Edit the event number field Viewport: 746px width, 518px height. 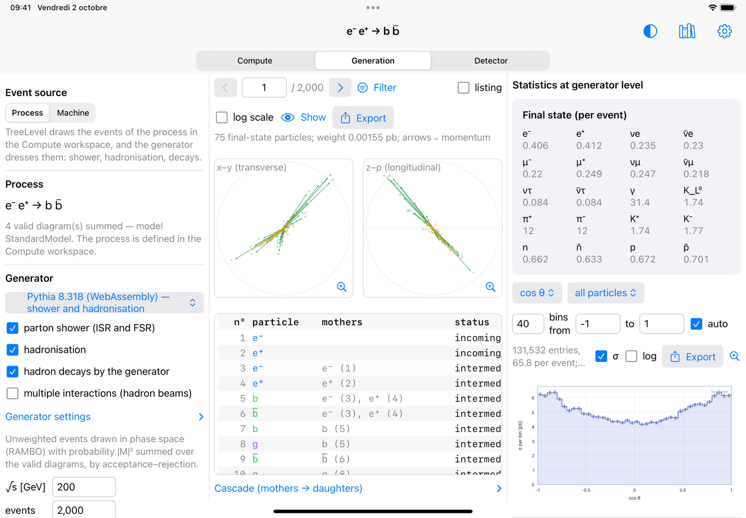click(264, 88)
